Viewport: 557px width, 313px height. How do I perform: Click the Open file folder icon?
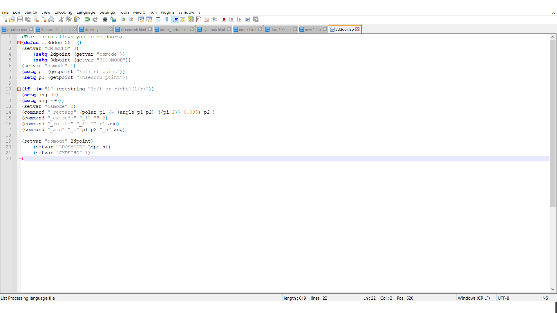click(12, 19)
